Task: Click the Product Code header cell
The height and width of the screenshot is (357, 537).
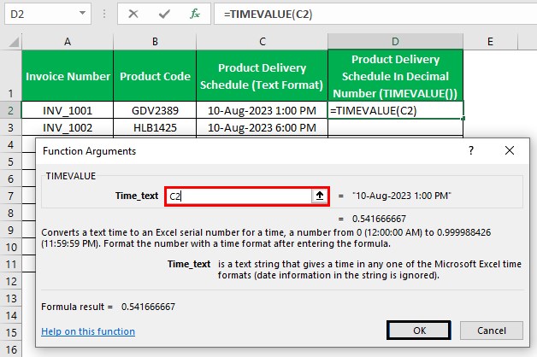Action: pyautogui.click(x=155, y=75)
